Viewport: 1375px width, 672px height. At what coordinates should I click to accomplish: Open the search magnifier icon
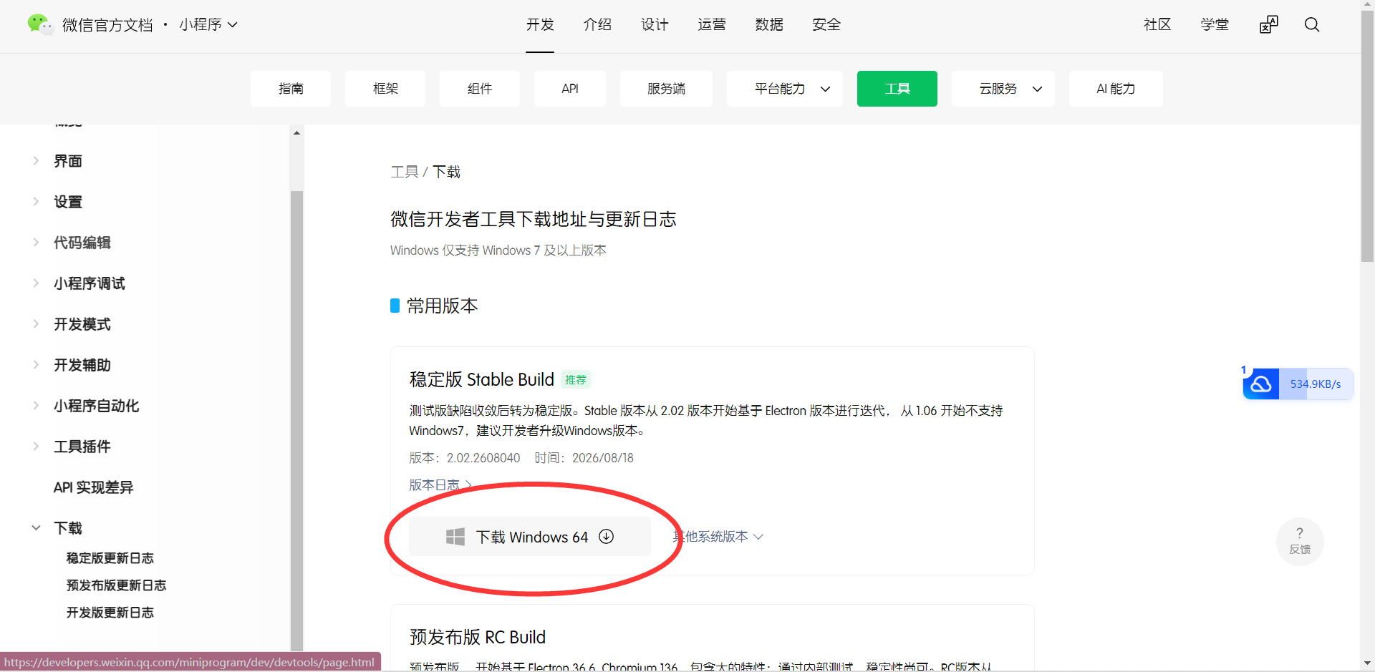click(1312, 25)
